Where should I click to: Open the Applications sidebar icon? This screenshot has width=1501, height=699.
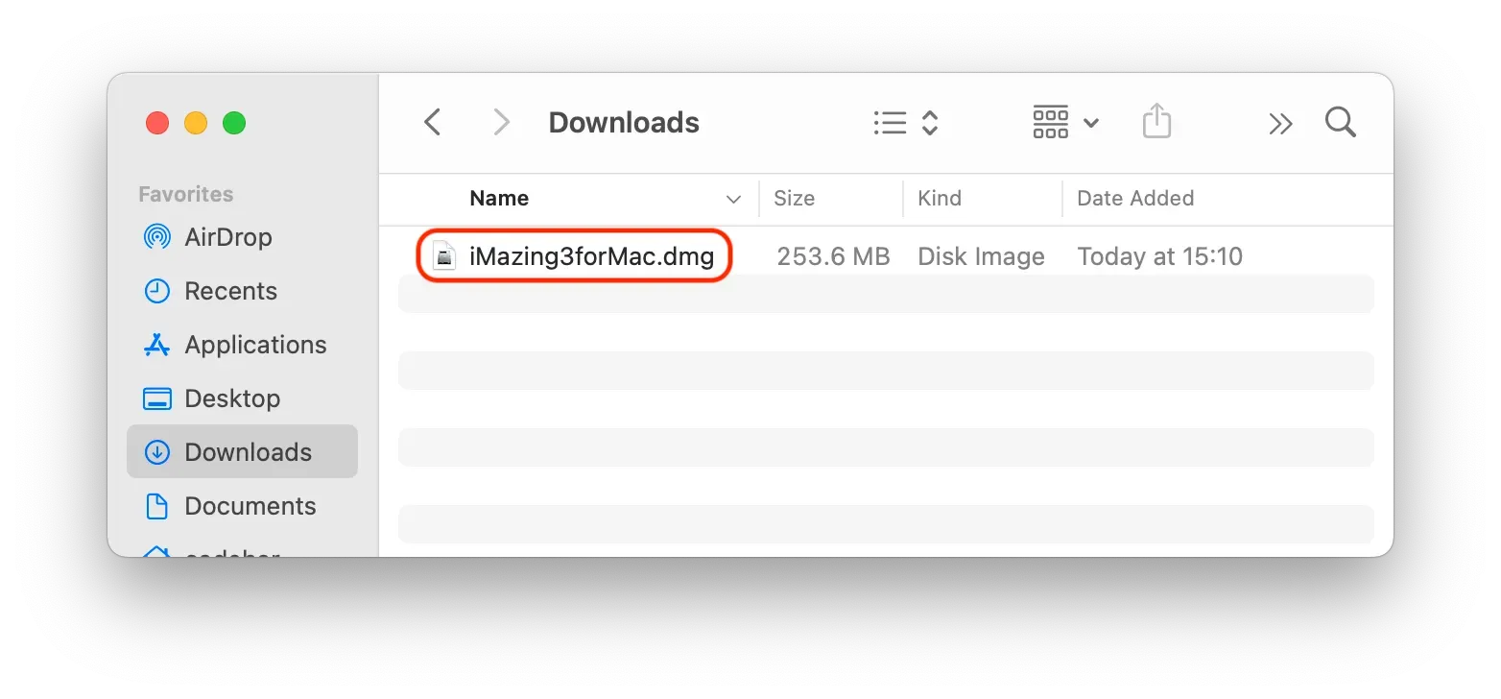[156, 344]
